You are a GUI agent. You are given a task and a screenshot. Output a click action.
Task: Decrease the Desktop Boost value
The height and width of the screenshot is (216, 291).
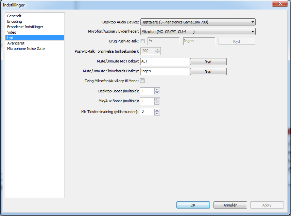pyautogui.click(x=157, y=93)
